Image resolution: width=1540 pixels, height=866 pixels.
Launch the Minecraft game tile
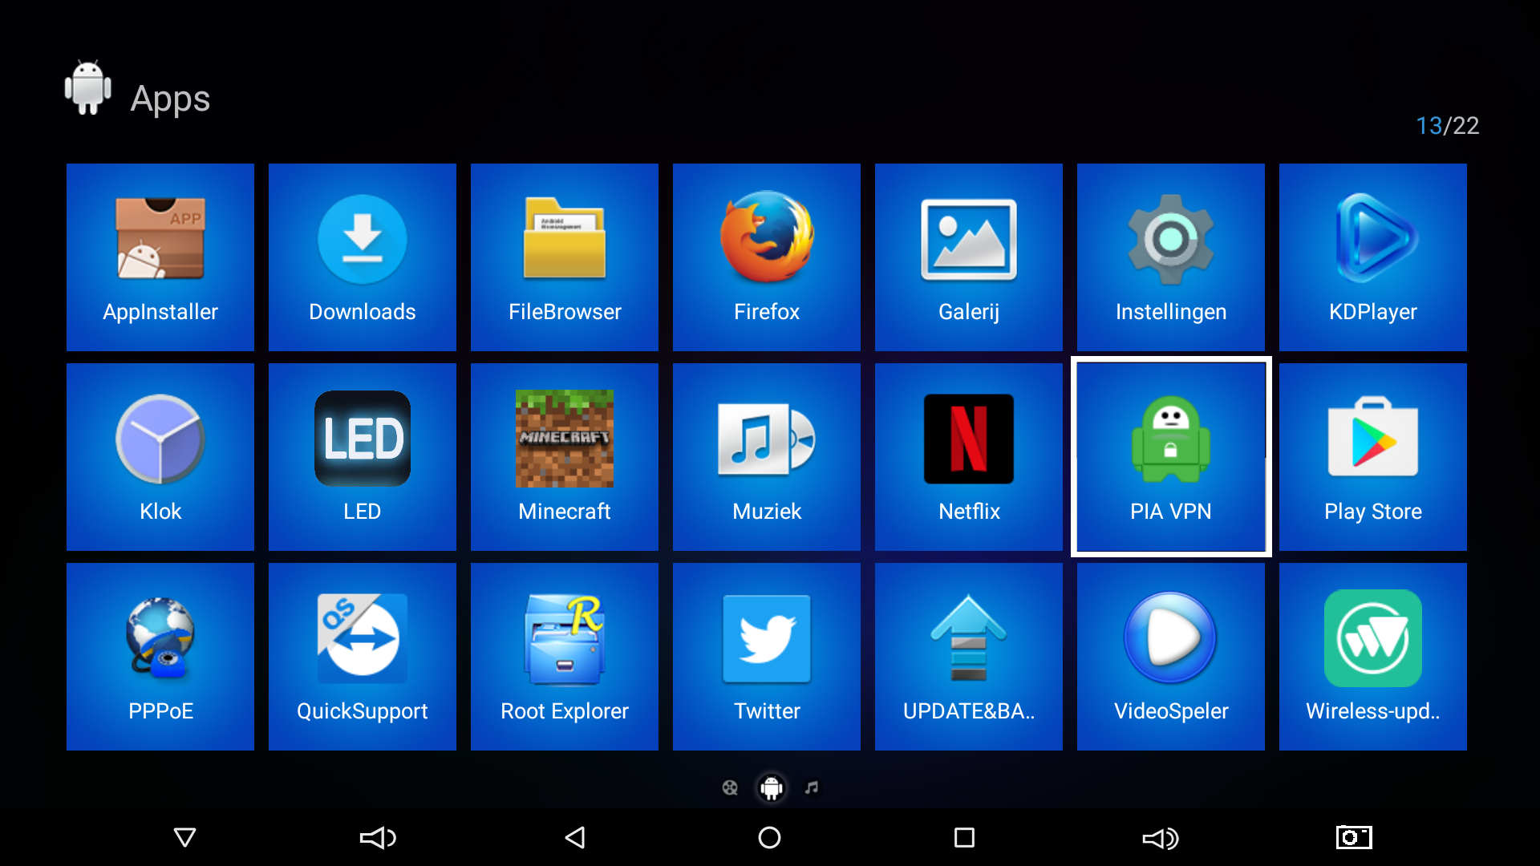pyautogui.click(x=565, y=457)
